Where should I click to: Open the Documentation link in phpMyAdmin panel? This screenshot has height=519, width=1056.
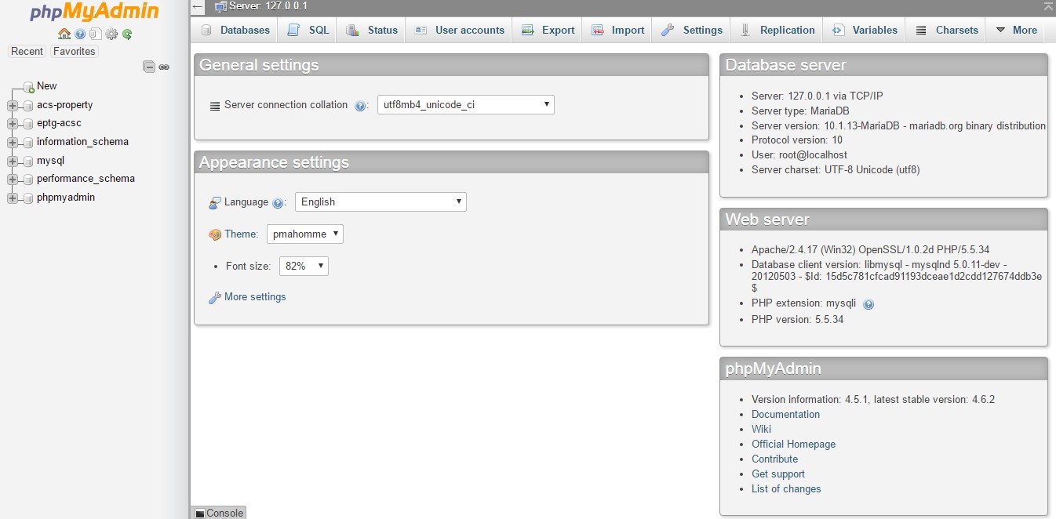(785, 414)
